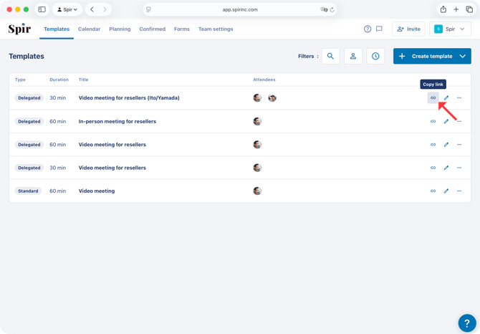The image size is (480, 334).
Task: Open the chat feedback icon in header
Action: click(x=379, y=29)
